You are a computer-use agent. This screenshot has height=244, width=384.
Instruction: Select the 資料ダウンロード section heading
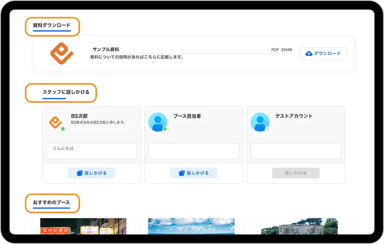click(52, 25)
